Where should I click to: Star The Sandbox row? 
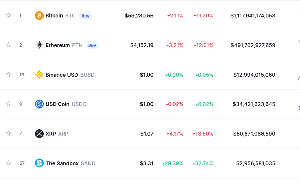[x=8, y=163]
